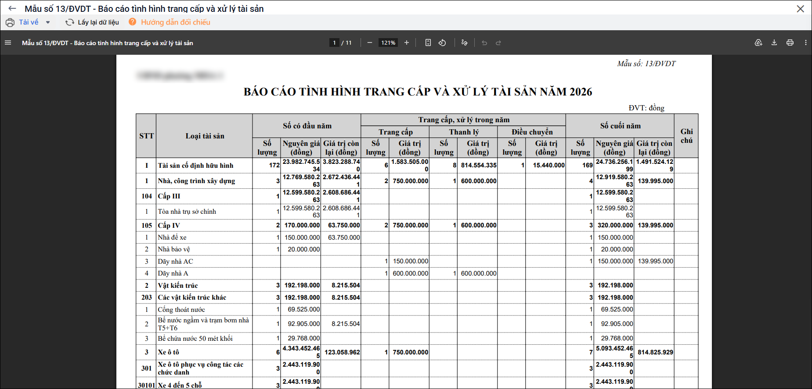The width and height of the screenshot is (812, 389).
Task: Click Trang cấp, xử lý trong năm header
Action: click(x=464, y=120)
